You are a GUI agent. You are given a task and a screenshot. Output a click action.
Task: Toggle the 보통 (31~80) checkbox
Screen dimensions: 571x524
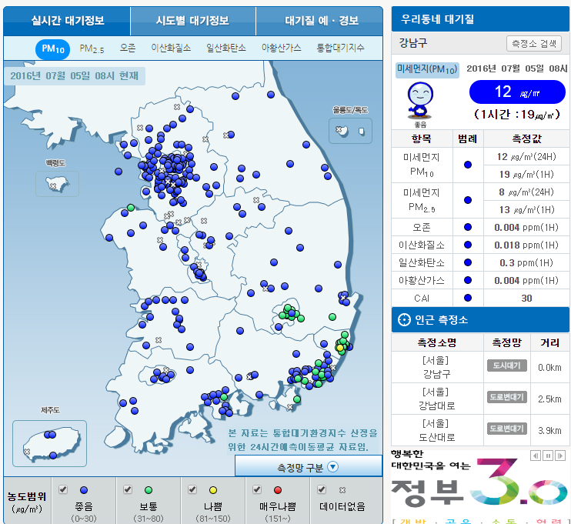128,489
